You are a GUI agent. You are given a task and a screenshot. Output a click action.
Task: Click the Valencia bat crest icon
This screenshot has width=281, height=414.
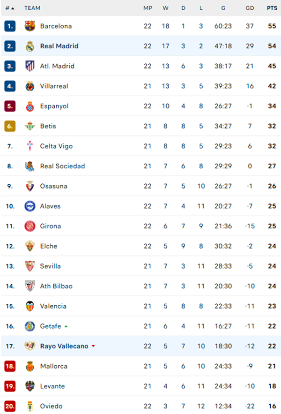tap(30, 306)
